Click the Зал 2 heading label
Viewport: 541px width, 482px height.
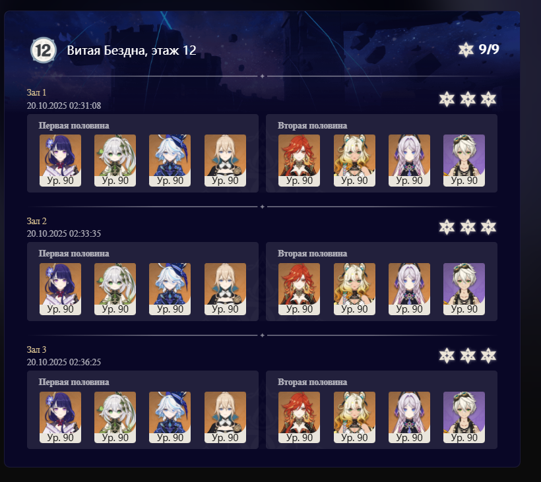click(x=36, y=221)
